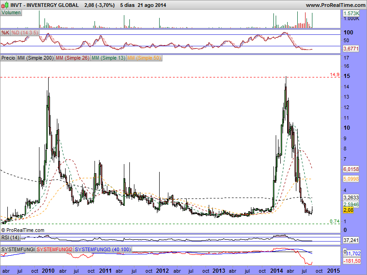
Task: Click the 3,2633 moving average value
Action: 351,198
